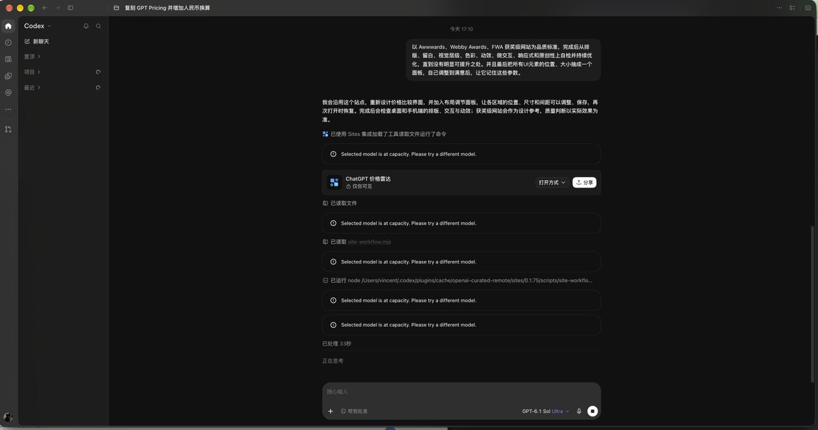Toggle the 帮我批准 auto-approve option

click(354, 411)
